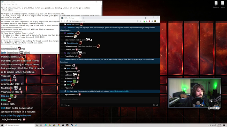227x127 pixels.
Task: Open Sam Seder text file on desktop
Action: [x=223, y=4]
